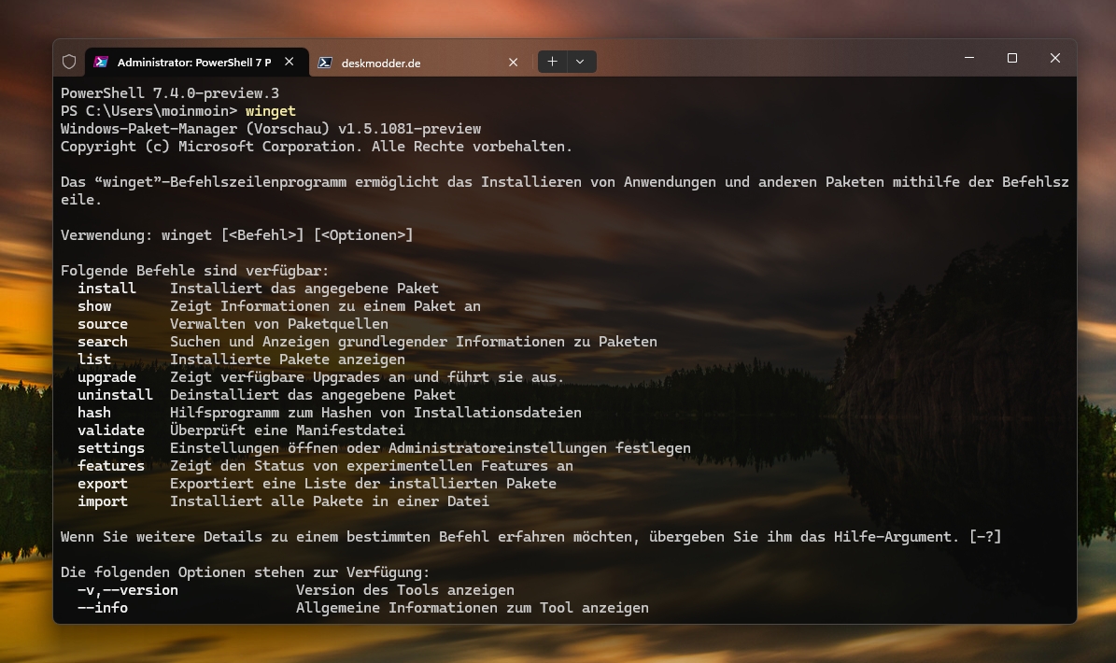Click the '--info' option text
Image resolution: width=1116 pixels, height=663 pixels.
pyautogui.click(x=103, y=608)
